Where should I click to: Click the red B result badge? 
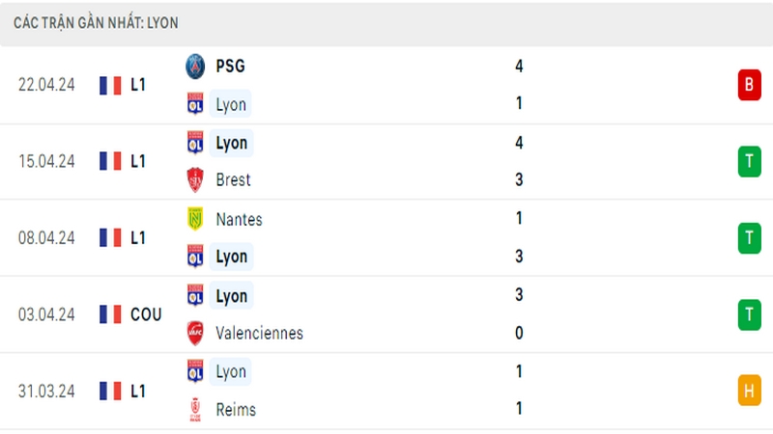(749, 85)
